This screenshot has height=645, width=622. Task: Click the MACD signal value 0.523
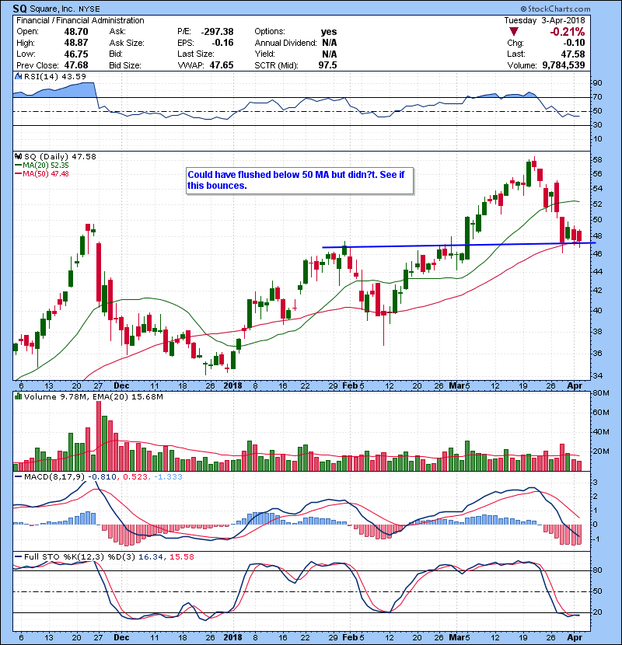pos(135,477)
